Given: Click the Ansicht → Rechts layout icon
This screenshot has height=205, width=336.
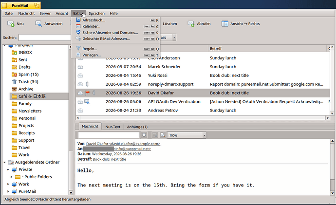Looking at the screenshot, I should point(225,23).
